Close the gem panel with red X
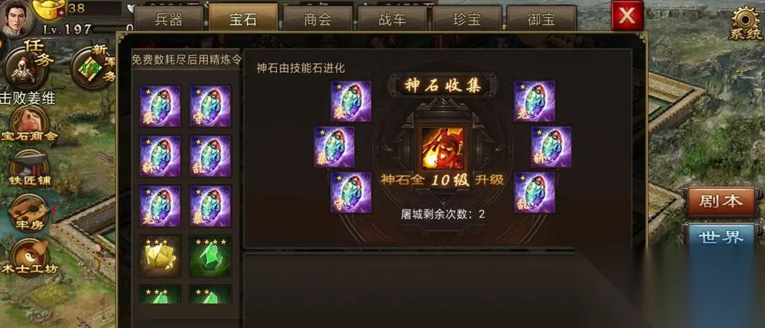Viewport: 765px width, 328px height. pos(627,16)
